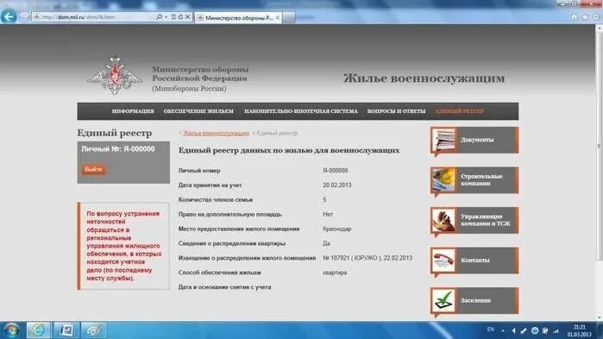Click the Дата и основание снятия с учета label
Viewport: 603px width, 339px height.
[224, 287]
